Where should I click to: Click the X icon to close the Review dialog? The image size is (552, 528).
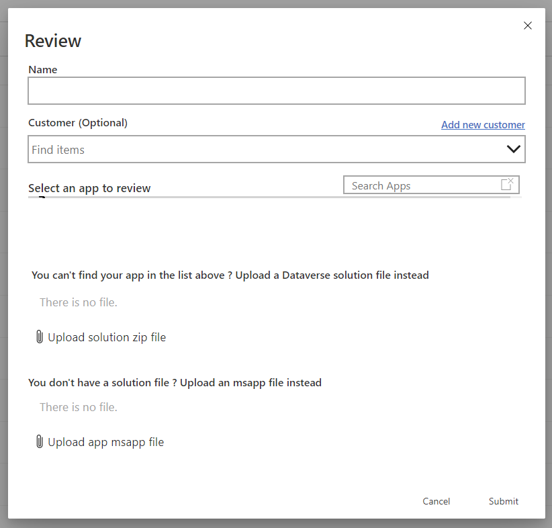(x=528, y=26)
